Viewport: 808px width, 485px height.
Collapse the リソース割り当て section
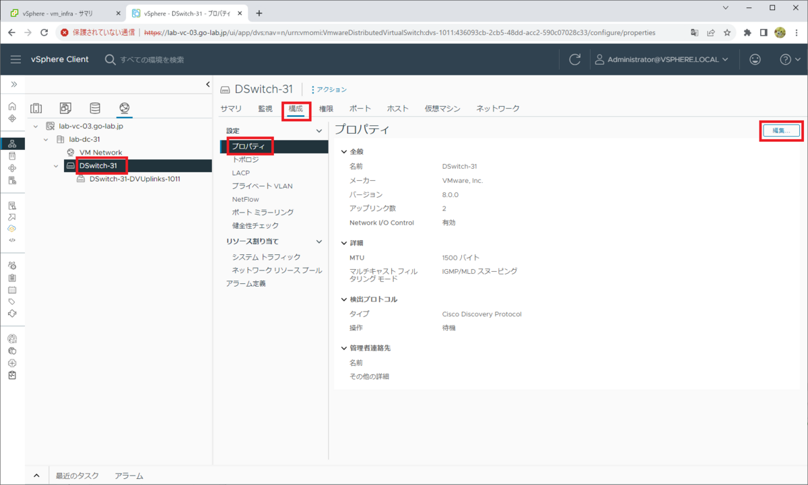coord(319,241)
